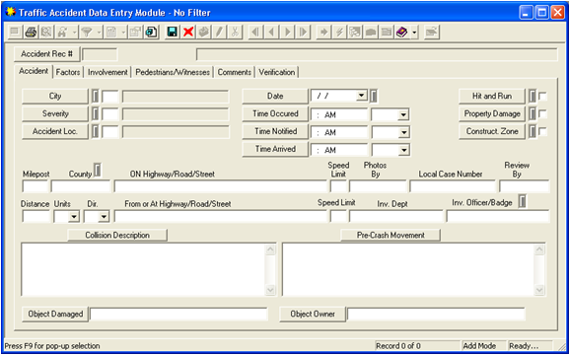Open the Time Occured dropdown list
Viewport: 569px width, 355px height.
tap(403, 114)
